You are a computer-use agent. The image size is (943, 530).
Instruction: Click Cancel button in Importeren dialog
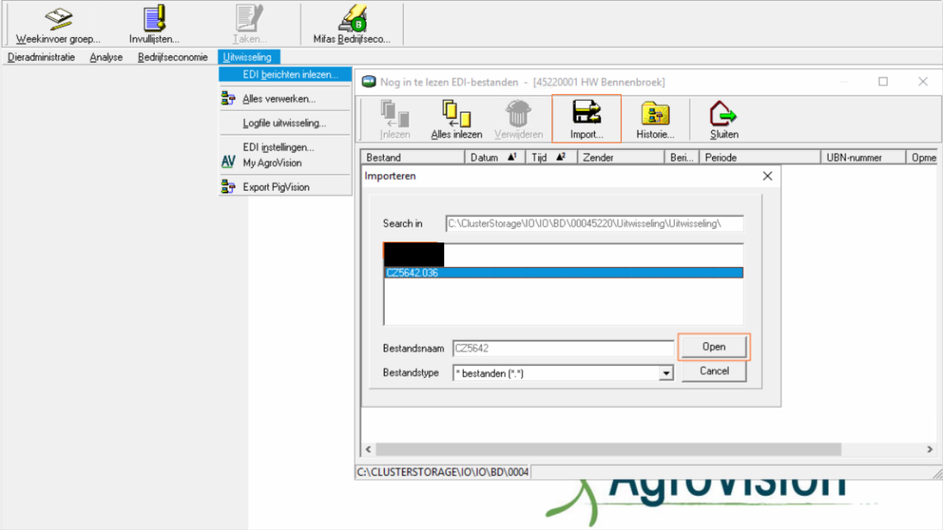[714, 371]
